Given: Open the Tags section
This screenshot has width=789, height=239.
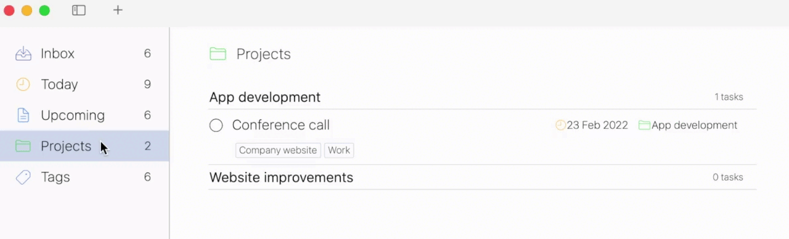Looking at the screenshot, I should [84, 177].
